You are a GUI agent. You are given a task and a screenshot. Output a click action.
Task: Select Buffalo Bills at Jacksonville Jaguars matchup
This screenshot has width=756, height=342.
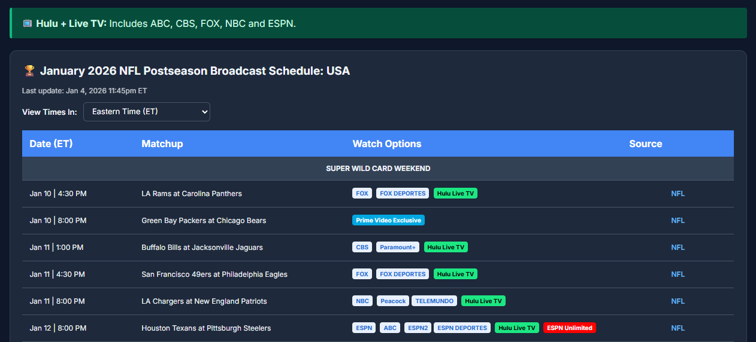[x=202, y=248]
